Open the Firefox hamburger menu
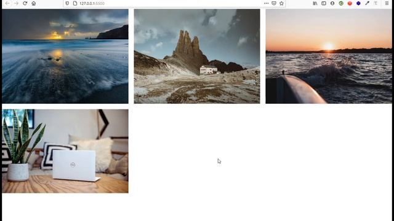This screenshot has height=221, width=394. click(387, 3)
